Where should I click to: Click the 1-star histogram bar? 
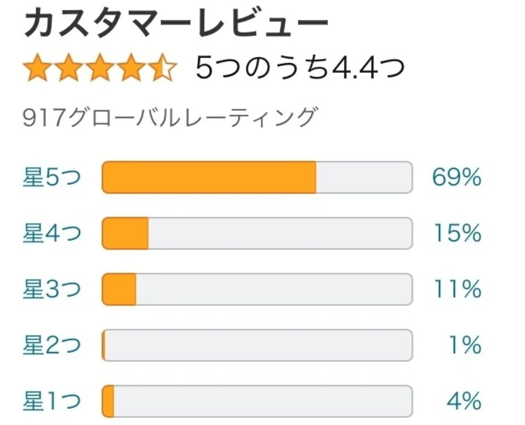(x=257, y=401)
